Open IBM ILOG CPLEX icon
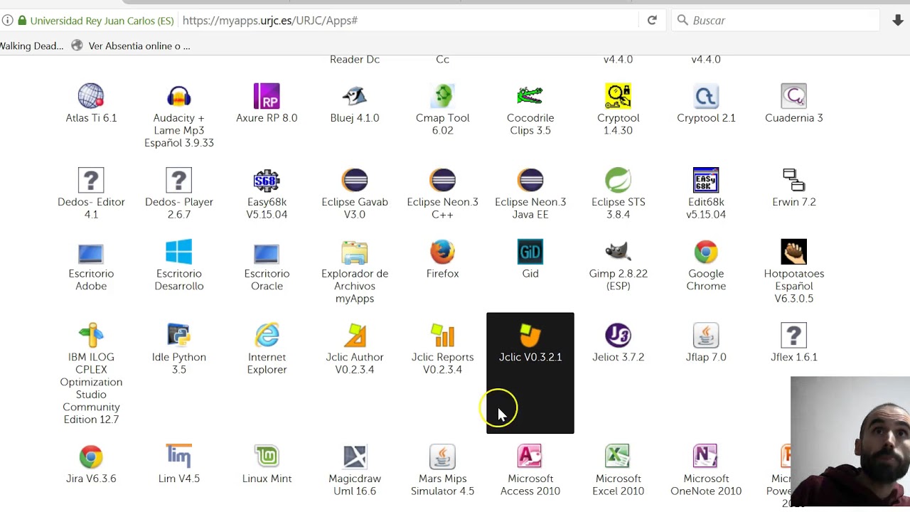 coord(91,336)
